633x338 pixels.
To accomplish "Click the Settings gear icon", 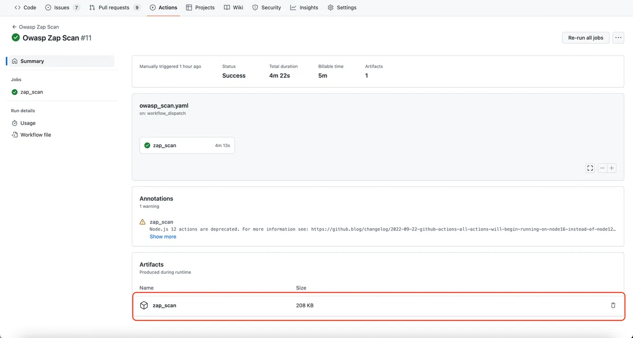I will pyautogui.click(x=331, y=7).
